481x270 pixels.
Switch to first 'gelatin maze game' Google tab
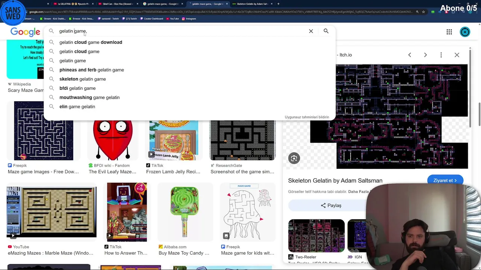[x=162, y=4]
